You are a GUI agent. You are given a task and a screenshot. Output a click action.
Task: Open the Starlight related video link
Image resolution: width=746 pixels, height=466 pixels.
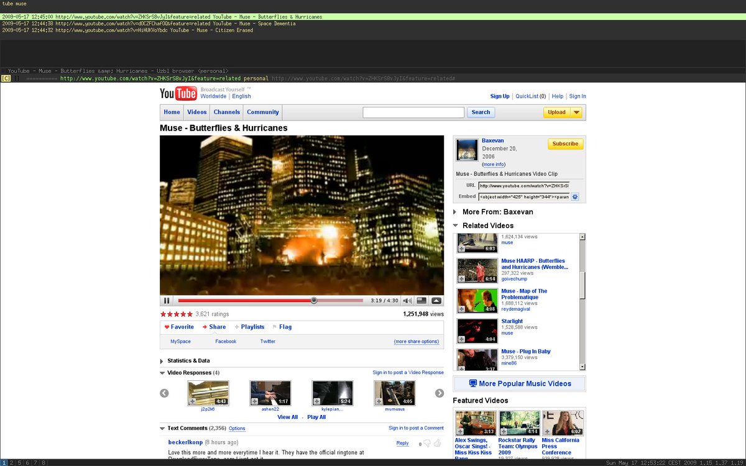click(512, 321)
